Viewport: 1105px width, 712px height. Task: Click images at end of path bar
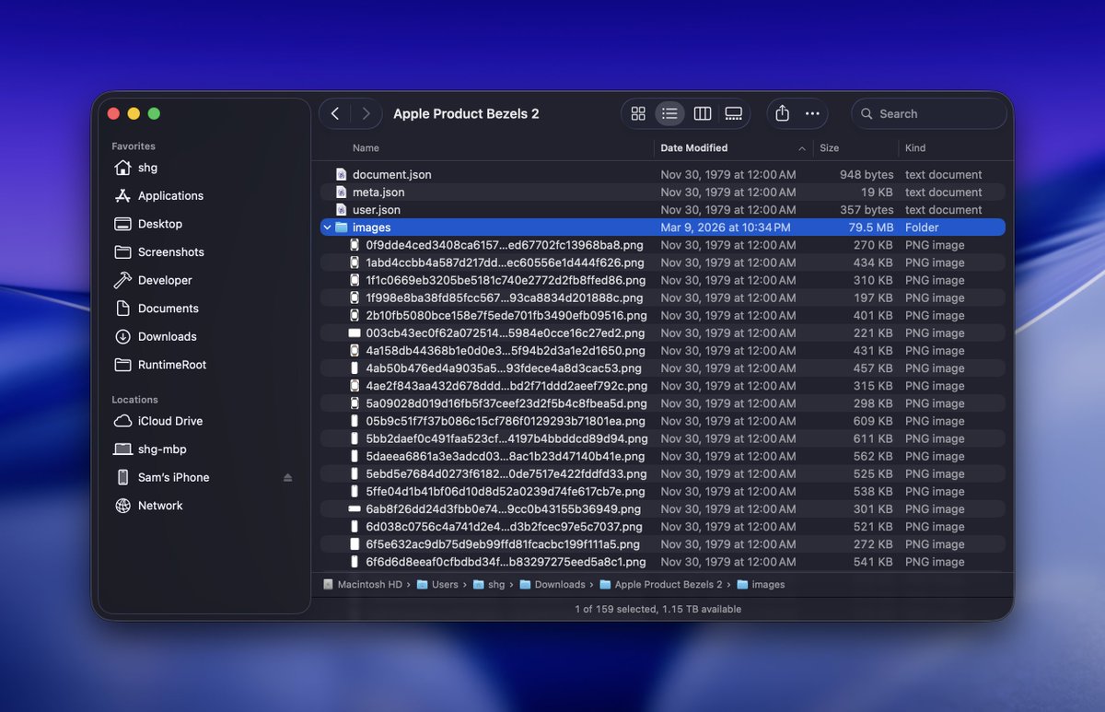pyautogui.click(x=762, y=584)
